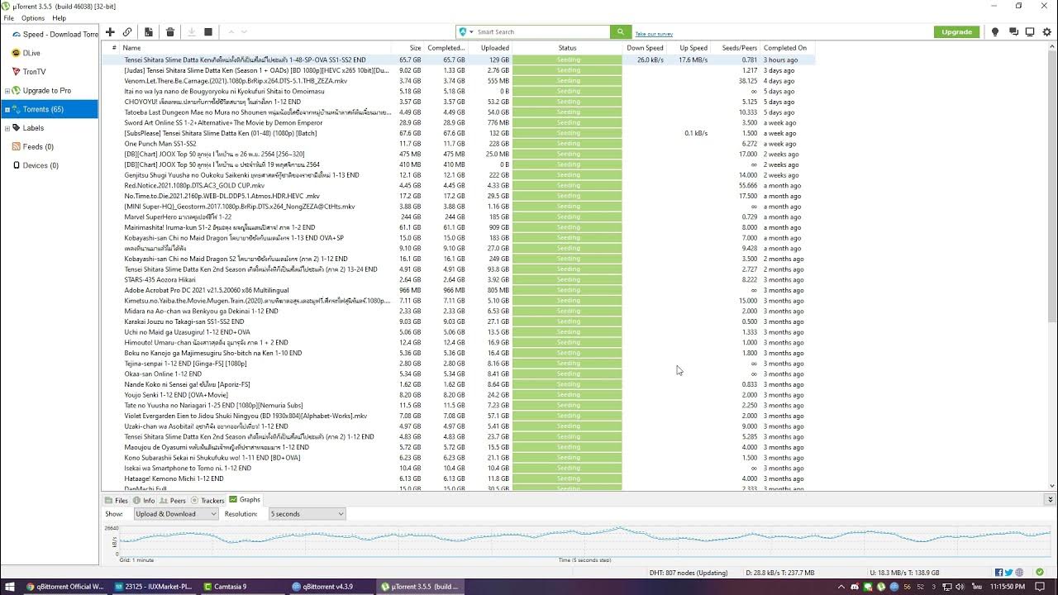Expand the Labels tree node
1058x595 pixels.
pos(7,128)
